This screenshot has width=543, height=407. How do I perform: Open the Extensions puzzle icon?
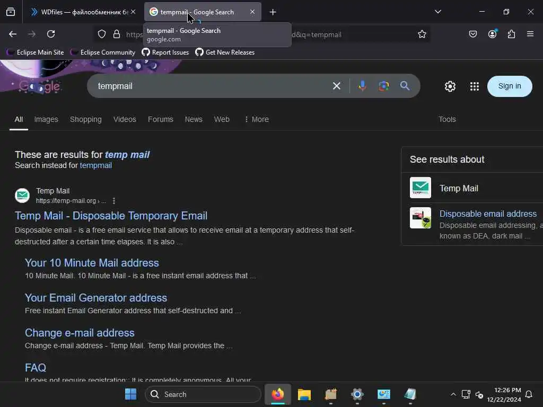tap(512, 34)
